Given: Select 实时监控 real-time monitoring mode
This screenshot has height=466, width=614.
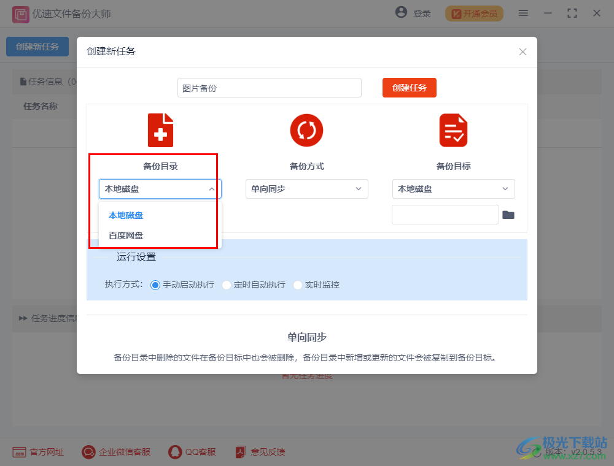Looking at the screenshot, I should click(298, 285).
